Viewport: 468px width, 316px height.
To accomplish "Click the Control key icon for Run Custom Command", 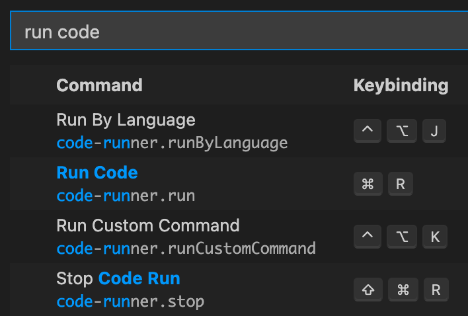I will [x=368, y=236].
